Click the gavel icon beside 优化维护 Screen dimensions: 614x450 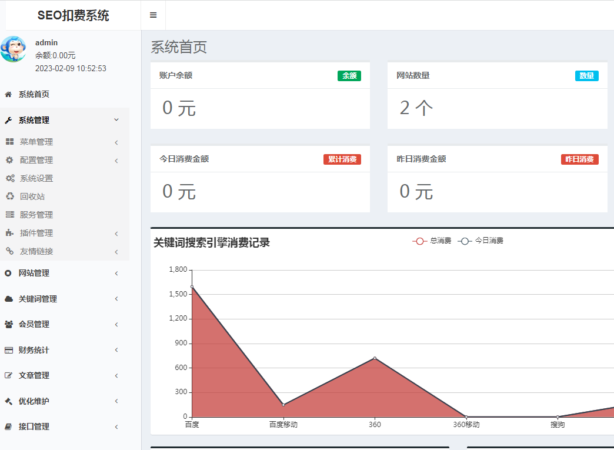click(x=8, y=401)
